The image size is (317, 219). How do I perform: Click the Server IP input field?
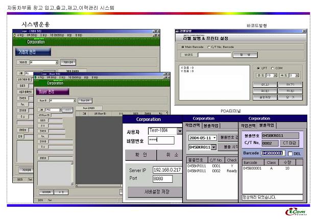click(x=166, y=170)
